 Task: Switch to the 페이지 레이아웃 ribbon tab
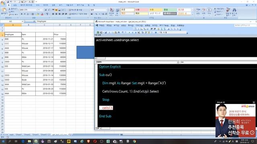(26, 5)
